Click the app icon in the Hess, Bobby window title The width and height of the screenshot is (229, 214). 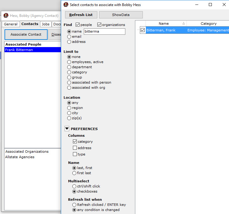coord(6,15)
